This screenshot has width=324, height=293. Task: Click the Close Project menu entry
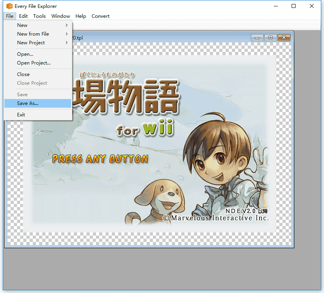pyautogui.click(x=38, y=83)
